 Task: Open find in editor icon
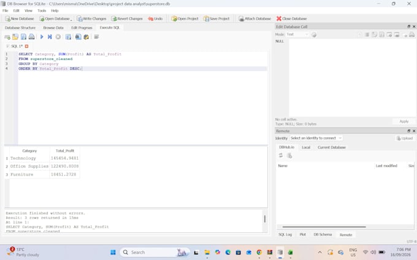[78, 37]
